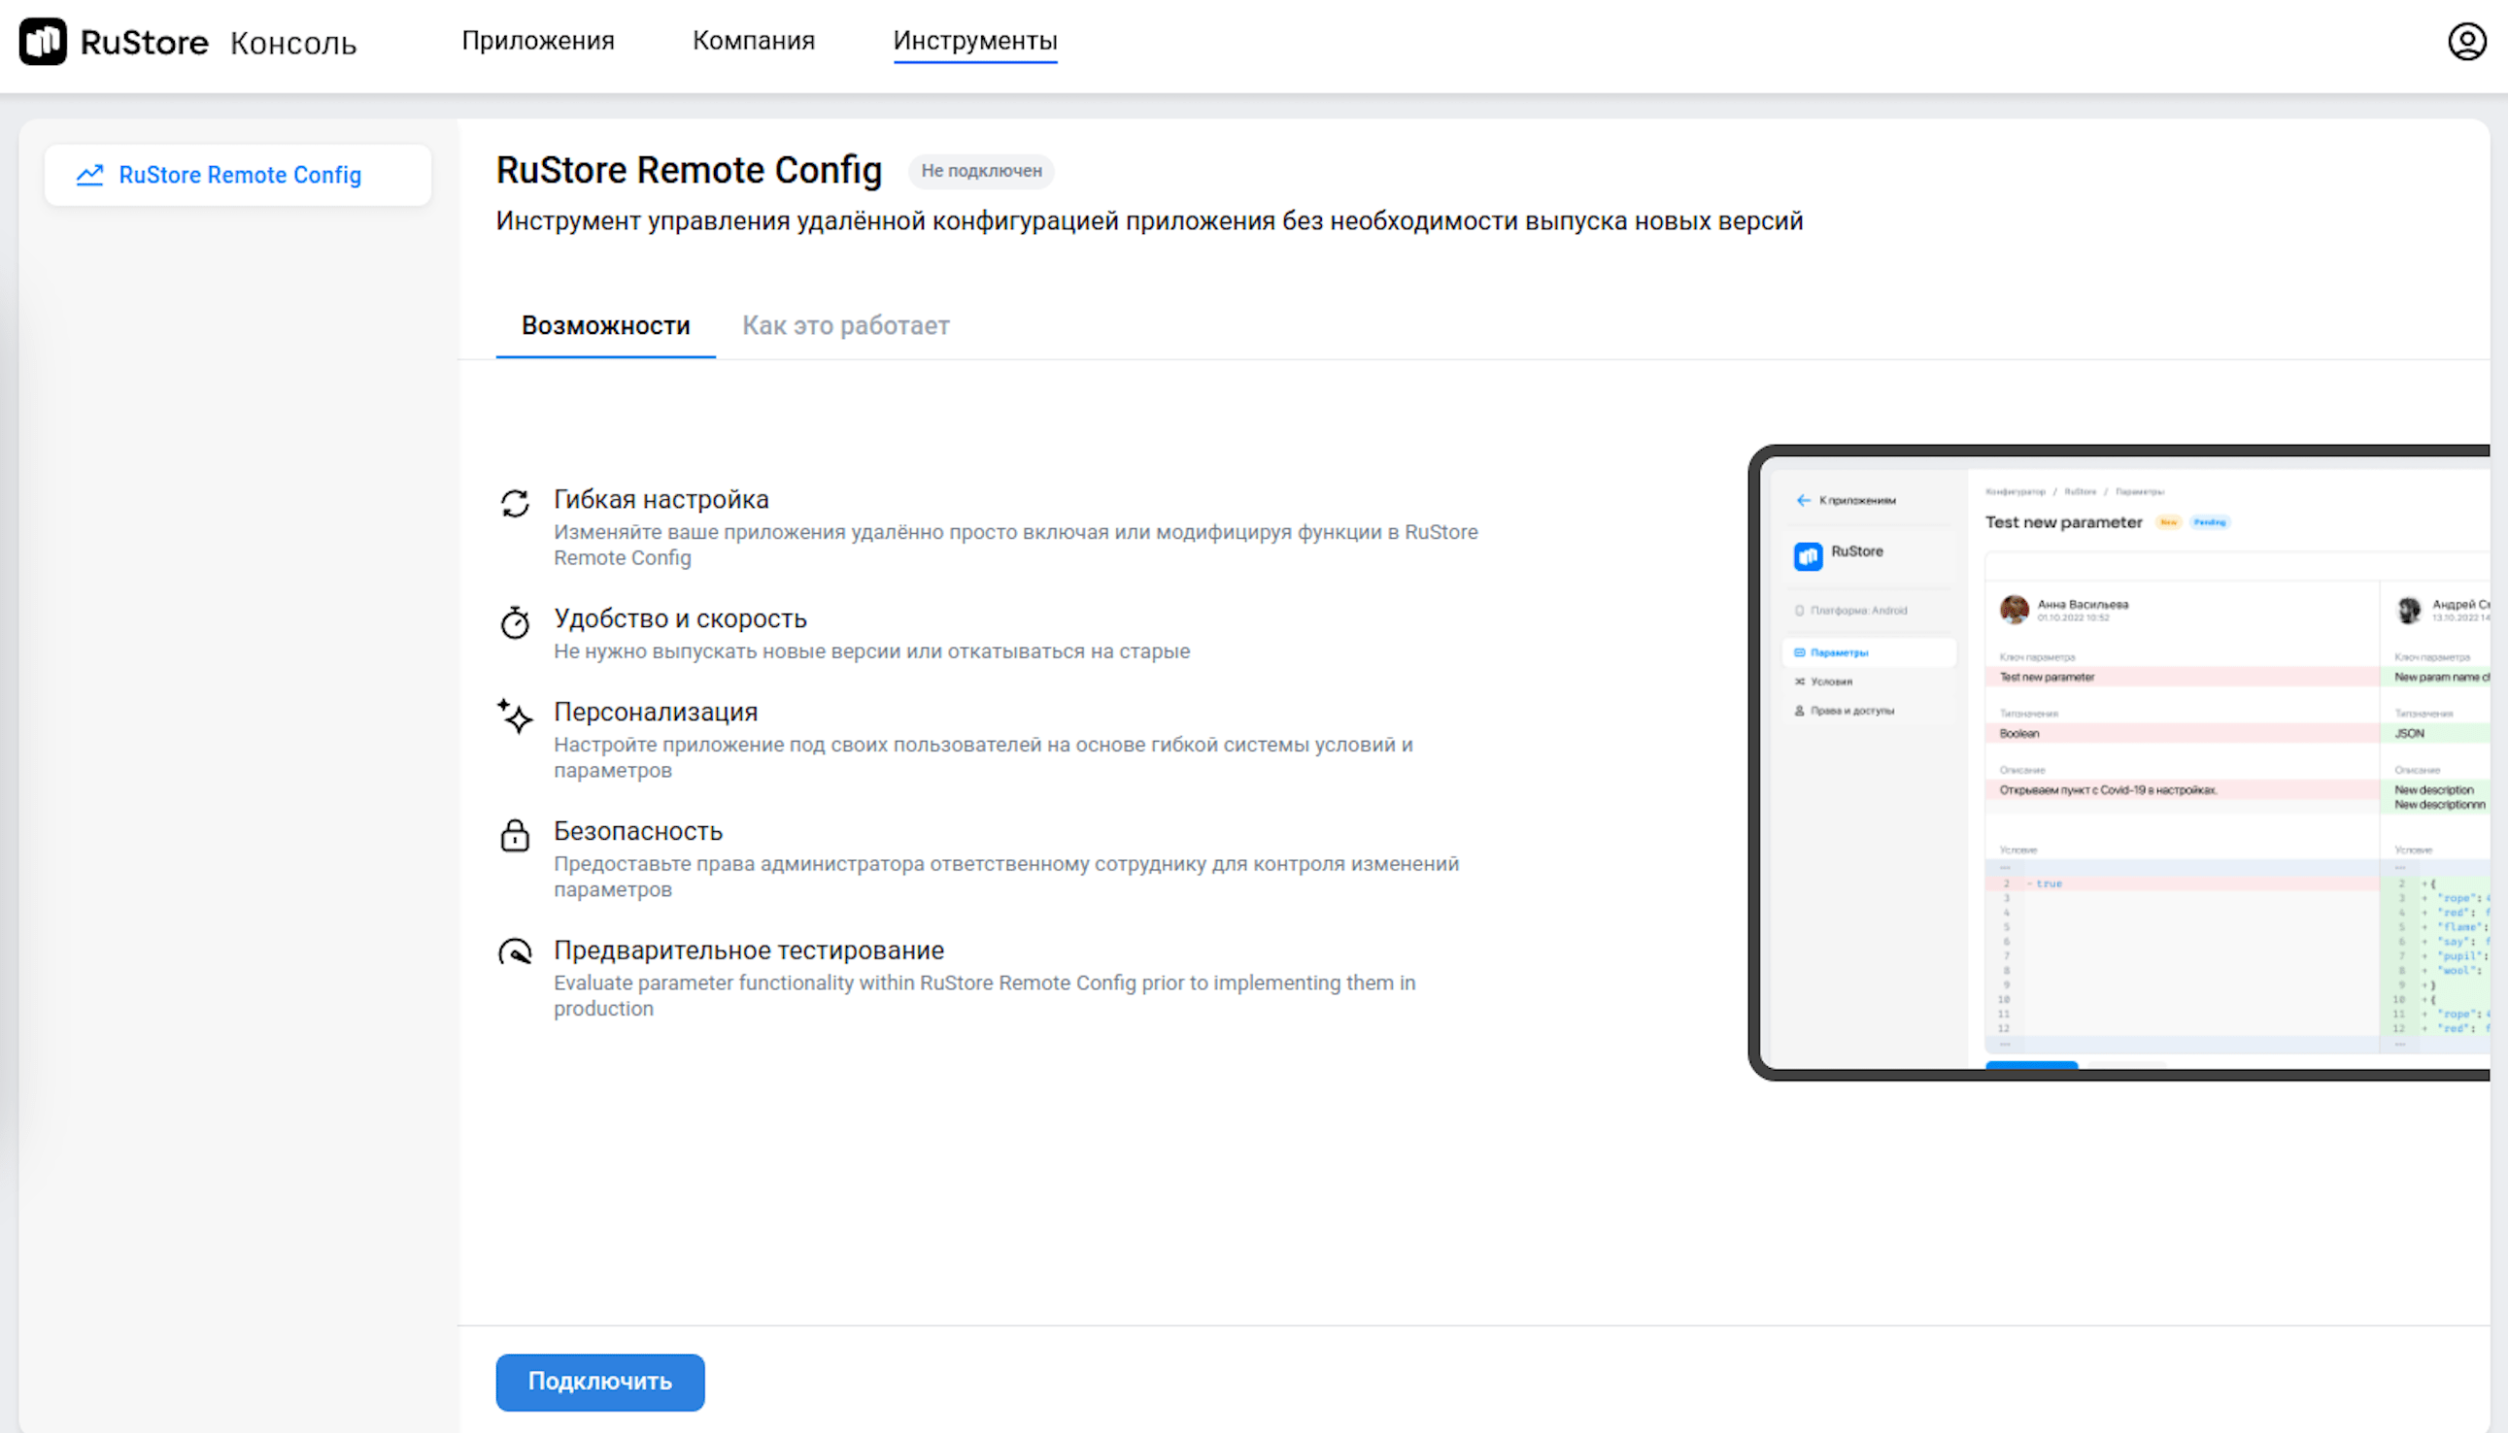Click the gauge icon for Предварительное тестирование
This screenshot has width=2508, height=1433.
(x=514, y=951)
